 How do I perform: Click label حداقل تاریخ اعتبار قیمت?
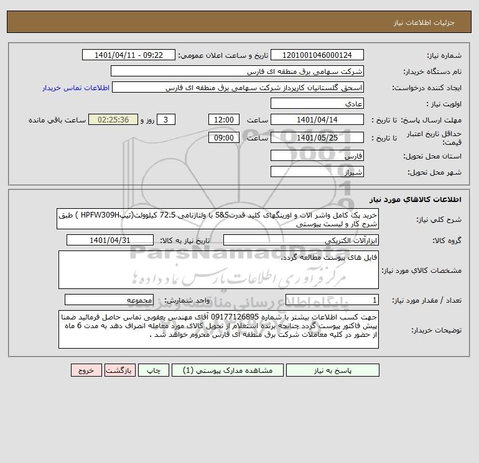[x=434, y=138]
